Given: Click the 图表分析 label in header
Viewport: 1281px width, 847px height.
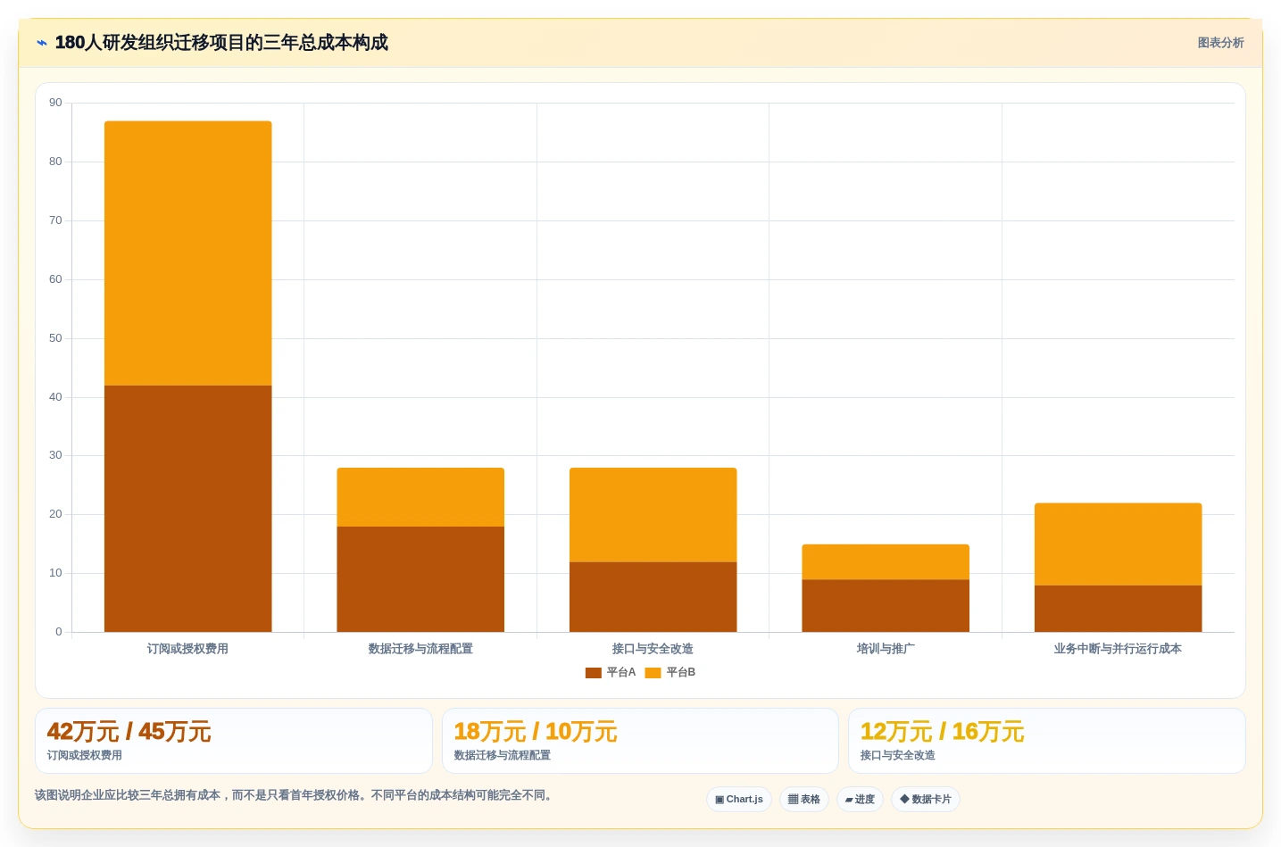Looking at the screenshot, I should point(1220,43).
